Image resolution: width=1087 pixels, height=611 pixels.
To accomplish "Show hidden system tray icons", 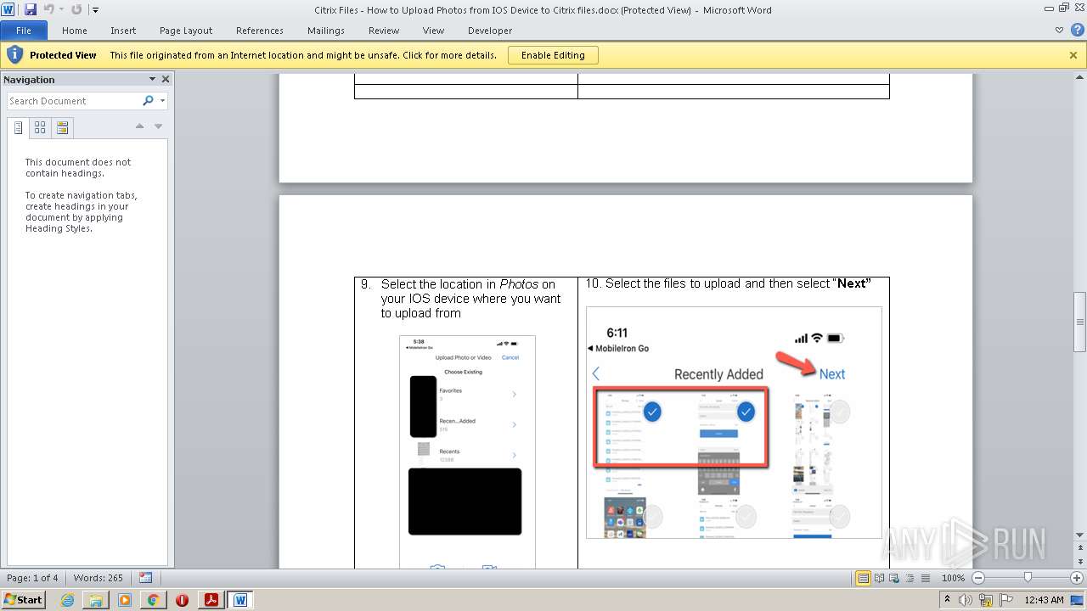I will pyautogui.click(x=948, y=600).
